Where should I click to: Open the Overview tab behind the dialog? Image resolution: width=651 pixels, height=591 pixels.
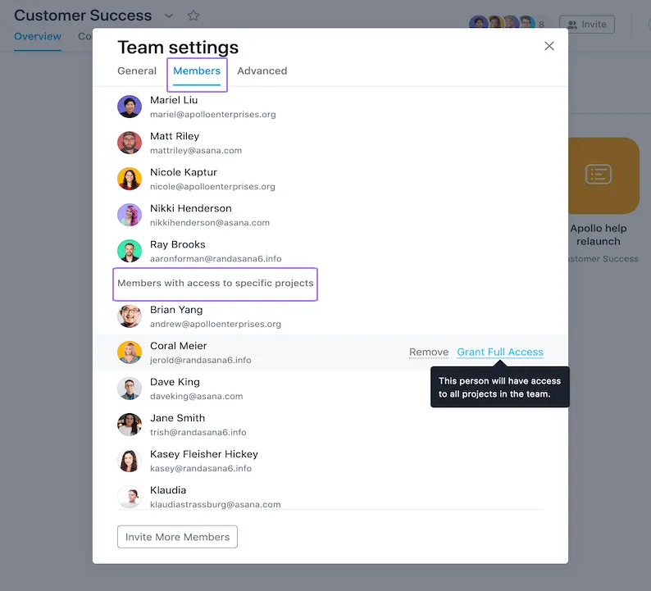38,37
